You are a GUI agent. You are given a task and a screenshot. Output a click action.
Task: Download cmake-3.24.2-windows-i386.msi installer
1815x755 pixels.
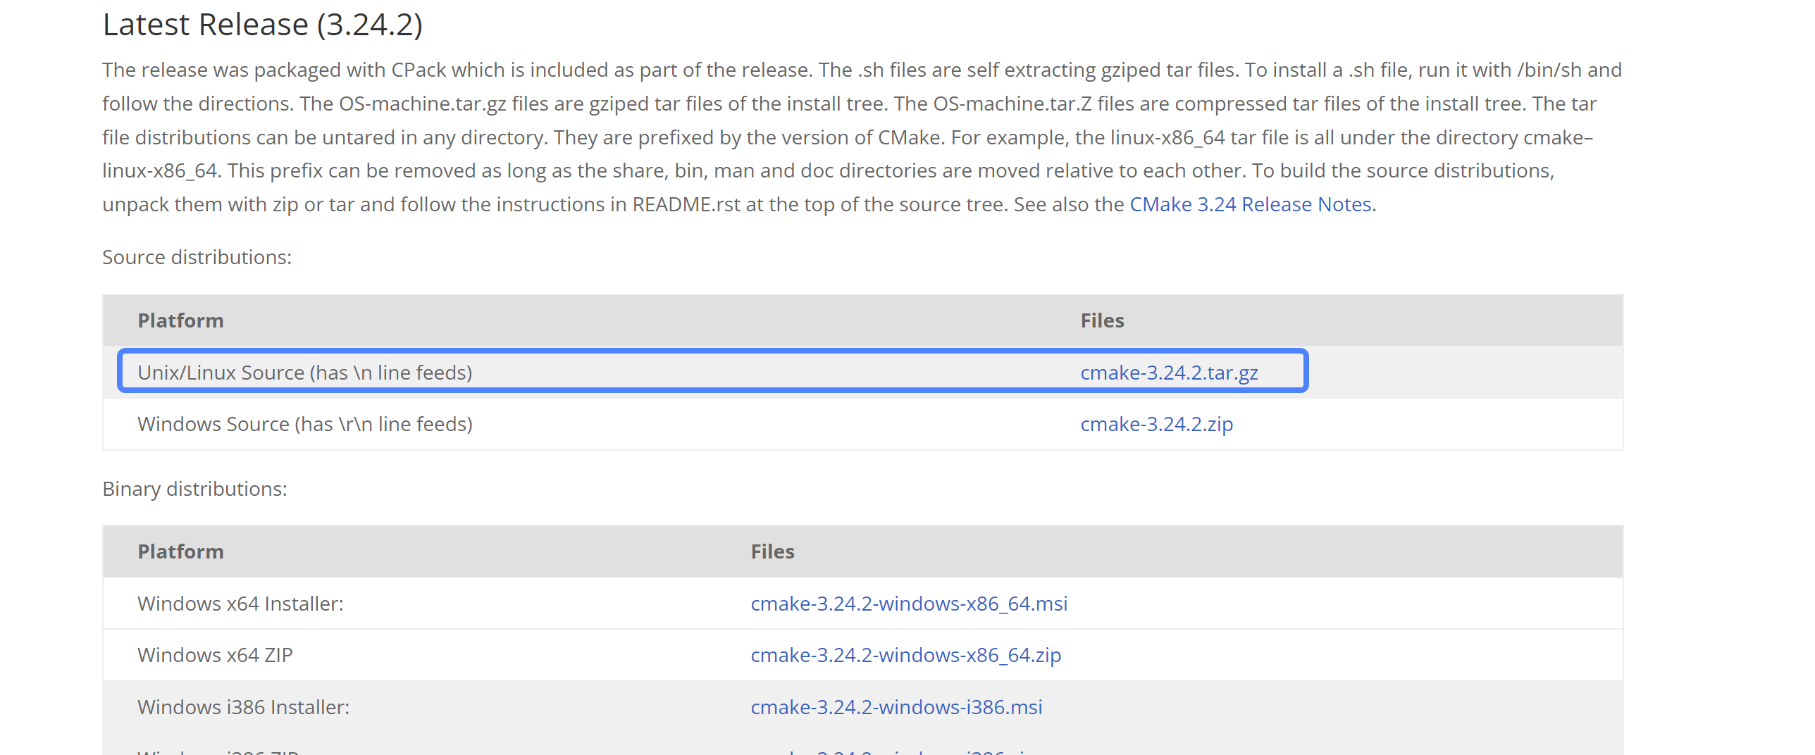coord(896,706)
